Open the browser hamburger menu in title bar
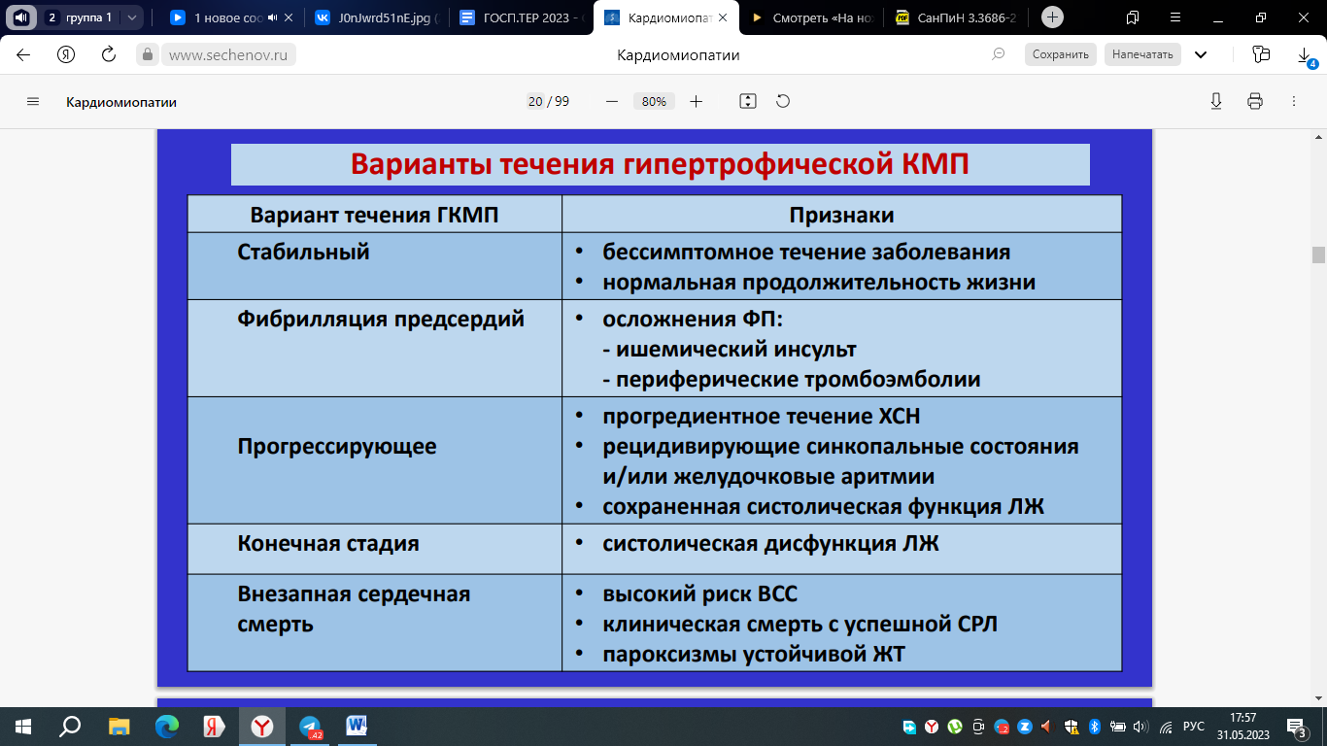The height and width of the screenshot is (746, 1327). (x=1174, y=17)
